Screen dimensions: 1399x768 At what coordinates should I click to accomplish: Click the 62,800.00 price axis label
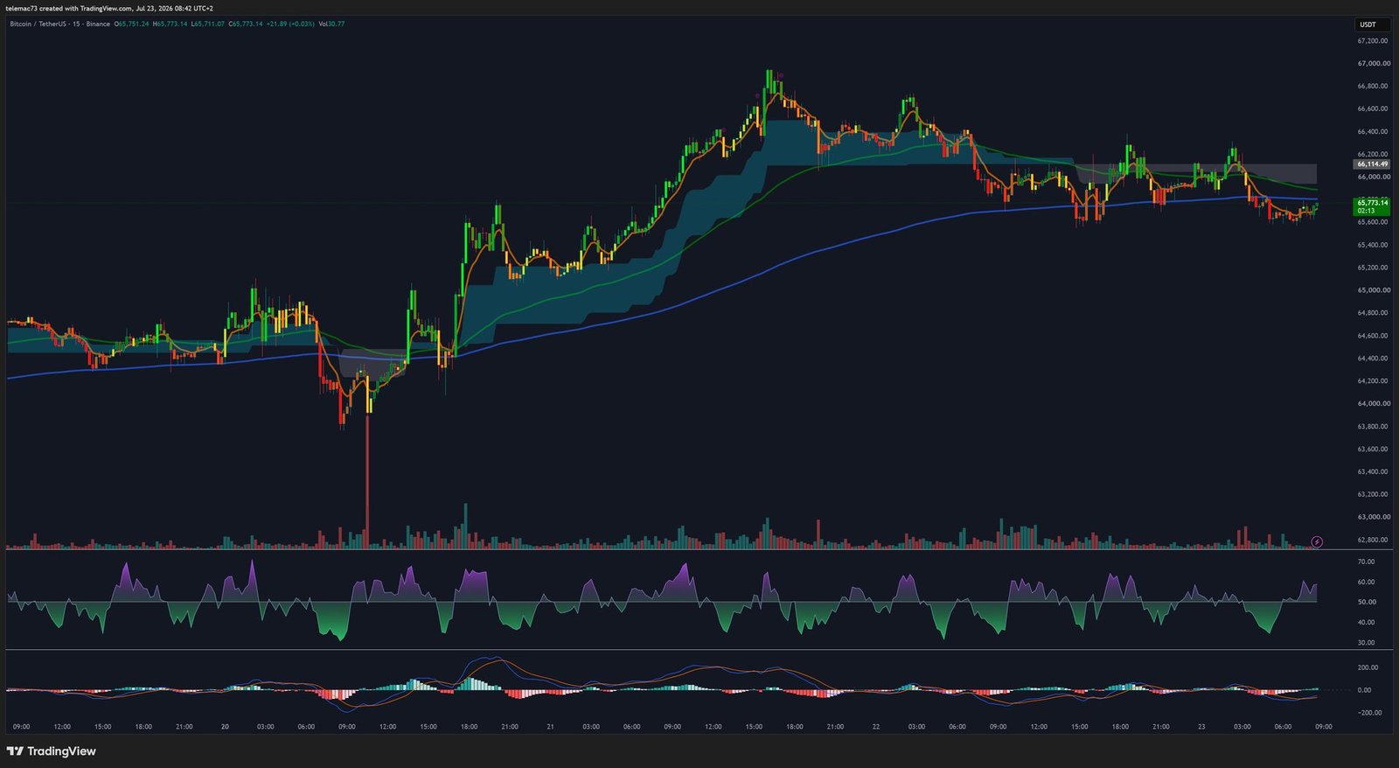click(x=1373, y=540)
